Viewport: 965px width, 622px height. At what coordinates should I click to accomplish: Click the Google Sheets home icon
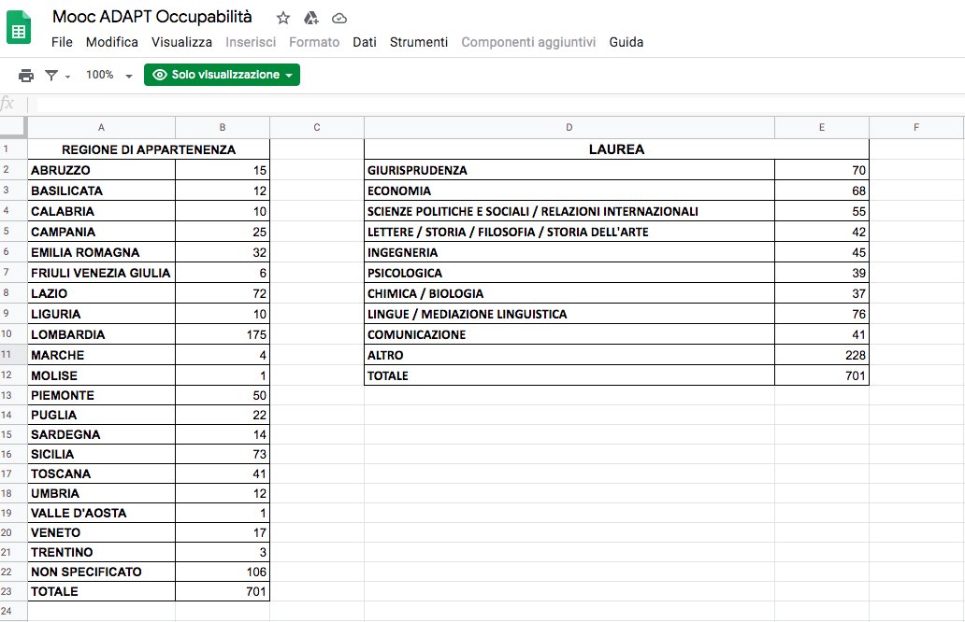pyautogui.click(x=19, y=28)
